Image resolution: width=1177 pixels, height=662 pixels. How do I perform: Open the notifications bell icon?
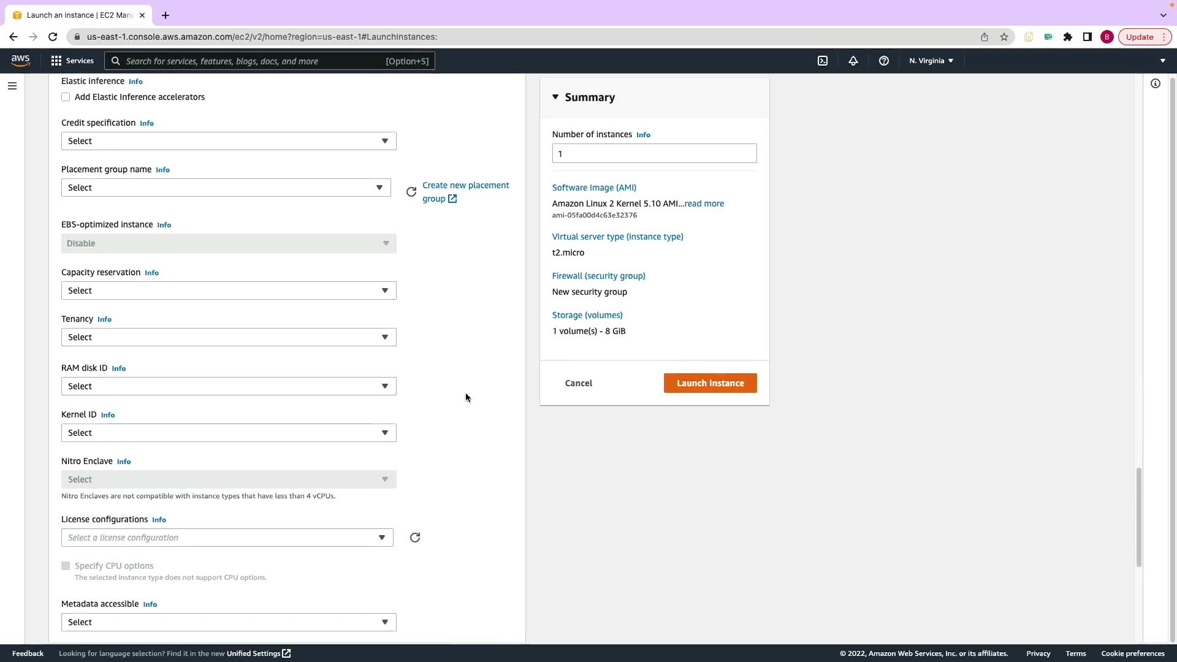pos(853,61)
